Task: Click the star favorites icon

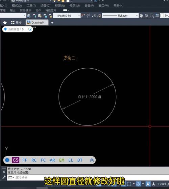Action: tap(5, 23)
